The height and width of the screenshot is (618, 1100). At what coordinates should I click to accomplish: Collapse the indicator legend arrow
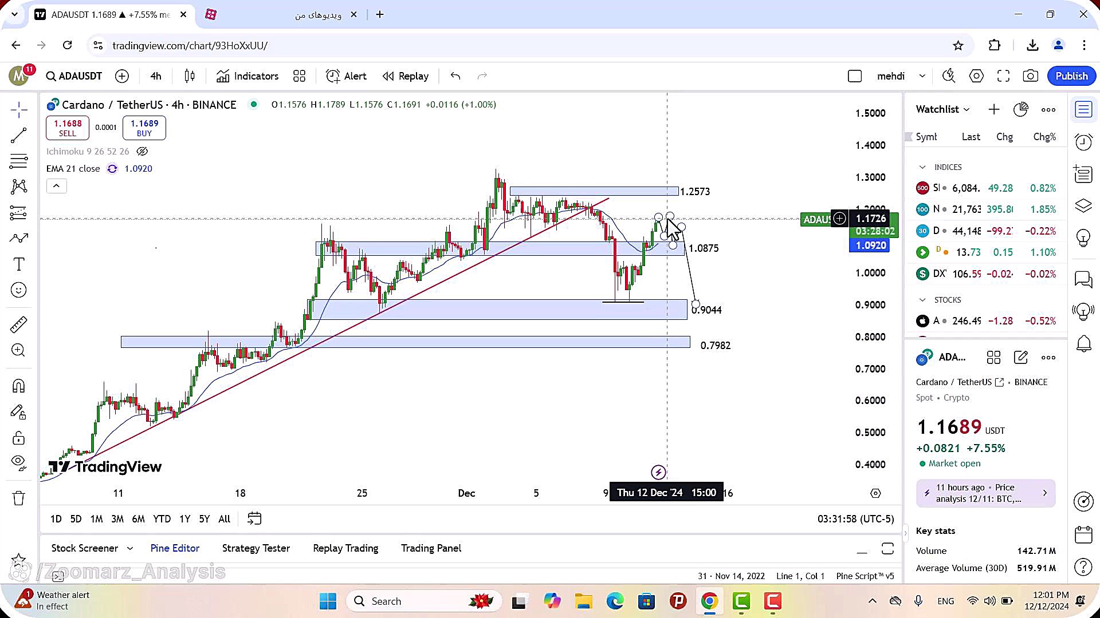coord(56,186)
